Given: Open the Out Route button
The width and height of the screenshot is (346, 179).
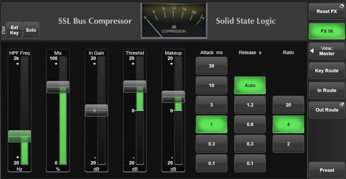Looking at the screenshot, I should click(327, 110).
